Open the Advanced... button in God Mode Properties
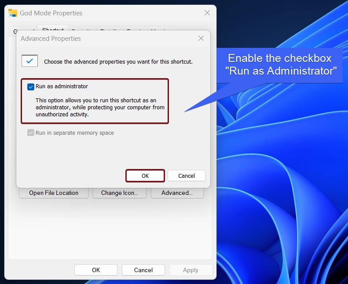This screenshot has height=284, width=348. [x=177, y=193]
